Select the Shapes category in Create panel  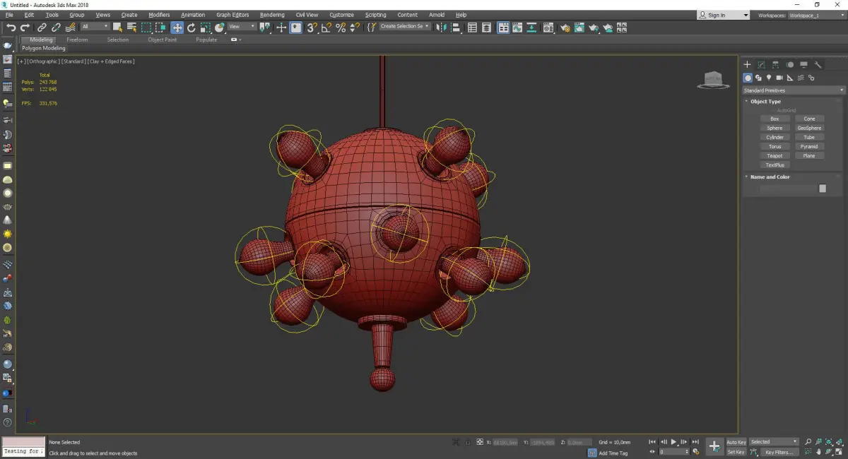click(x=758, y=78)
